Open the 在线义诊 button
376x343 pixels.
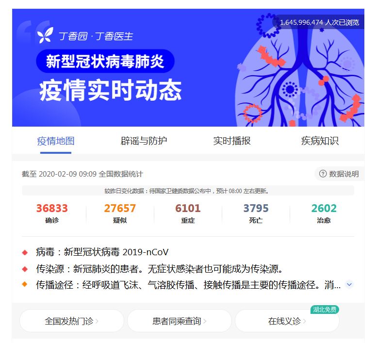(x=287, y=321)
